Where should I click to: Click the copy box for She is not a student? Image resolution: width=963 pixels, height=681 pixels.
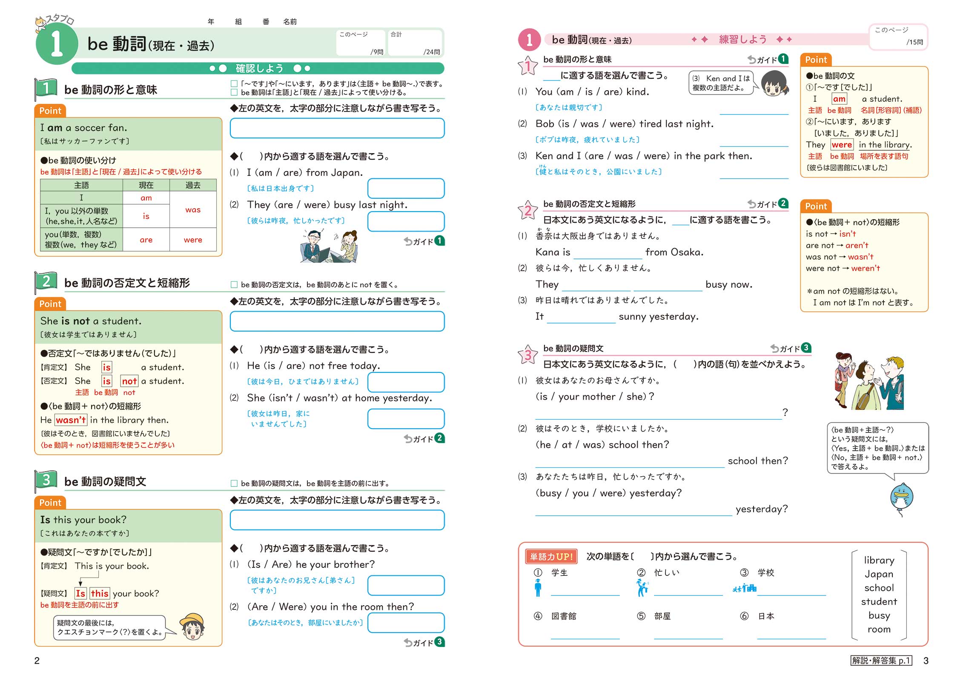[x=337, y=321]
